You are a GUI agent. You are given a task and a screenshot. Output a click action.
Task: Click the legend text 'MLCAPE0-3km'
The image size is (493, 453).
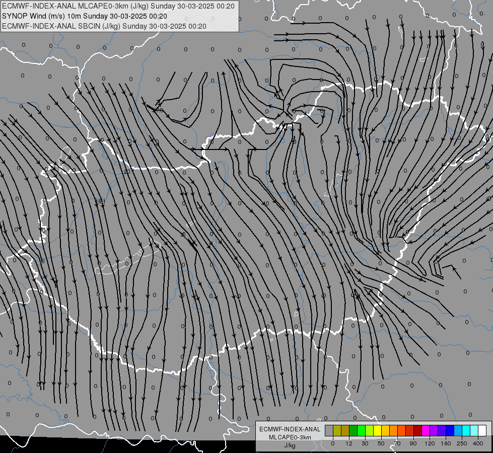(x=290, y=437)
